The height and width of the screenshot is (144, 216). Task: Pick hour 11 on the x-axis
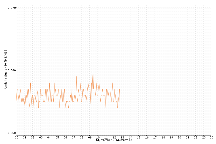coord(106,137)
